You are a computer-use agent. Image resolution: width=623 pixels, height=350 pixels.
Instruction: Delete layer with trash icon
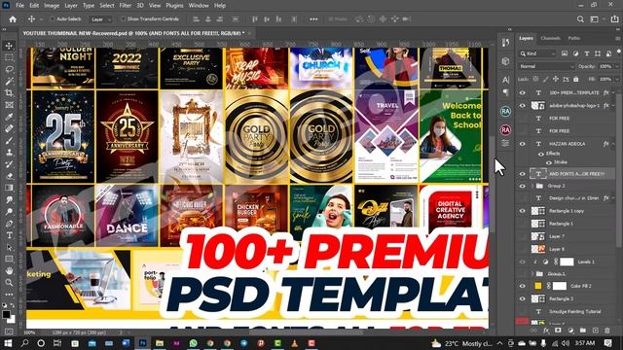click(607, 331)
